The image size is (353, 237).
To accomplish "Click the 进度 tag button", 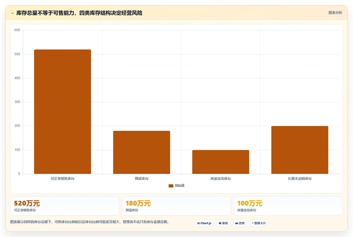I will click(240, 223).
